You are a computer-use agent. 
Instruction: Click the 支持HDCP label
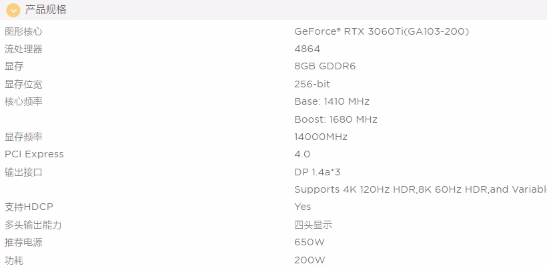[29, 207]
